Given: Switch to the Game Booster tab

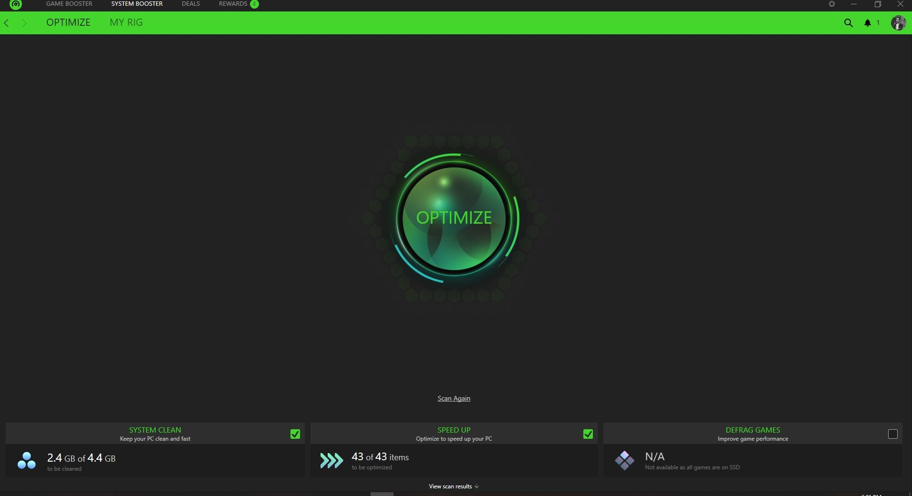Looking at the screenshot, I should pyautogui.click(x=69, y=4).
